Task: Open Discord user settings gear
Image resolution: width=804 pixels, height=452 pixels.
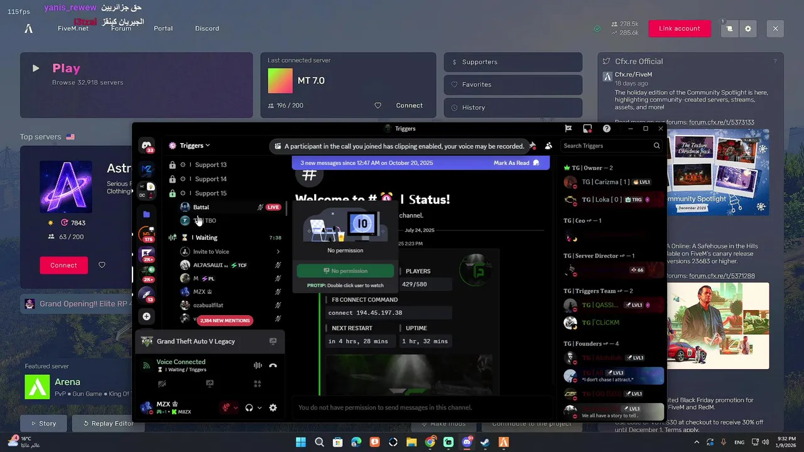Action: click(273, 407)
